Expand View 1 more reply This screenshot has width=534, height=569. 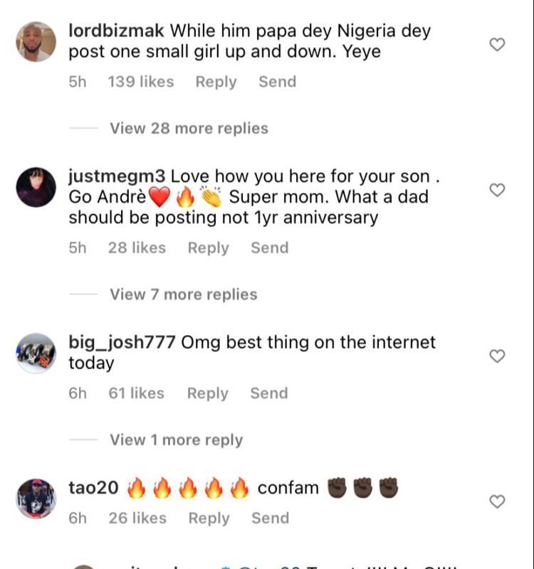point(176,440)
